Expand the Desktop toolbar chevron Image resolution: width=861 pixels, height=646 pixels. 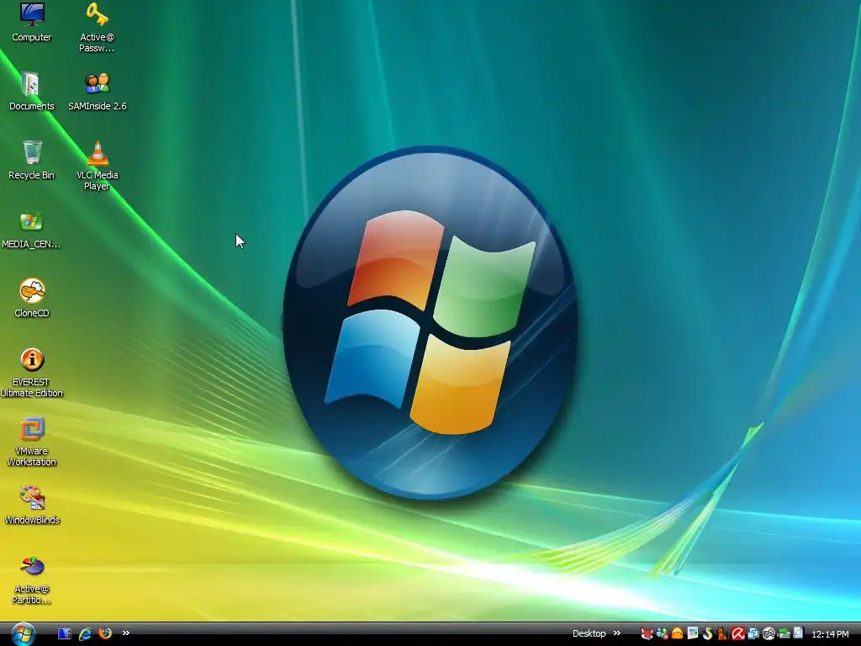point(616,633)
